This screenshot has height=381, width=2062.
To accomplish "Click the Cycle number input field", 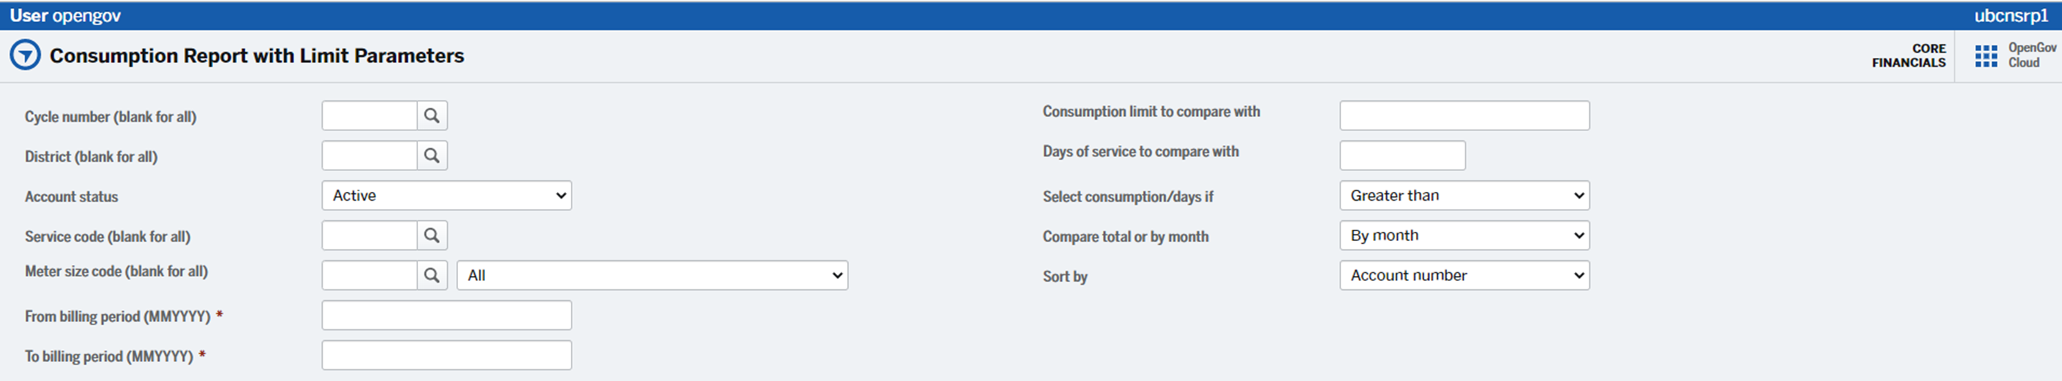I will [x=370, y=116].
